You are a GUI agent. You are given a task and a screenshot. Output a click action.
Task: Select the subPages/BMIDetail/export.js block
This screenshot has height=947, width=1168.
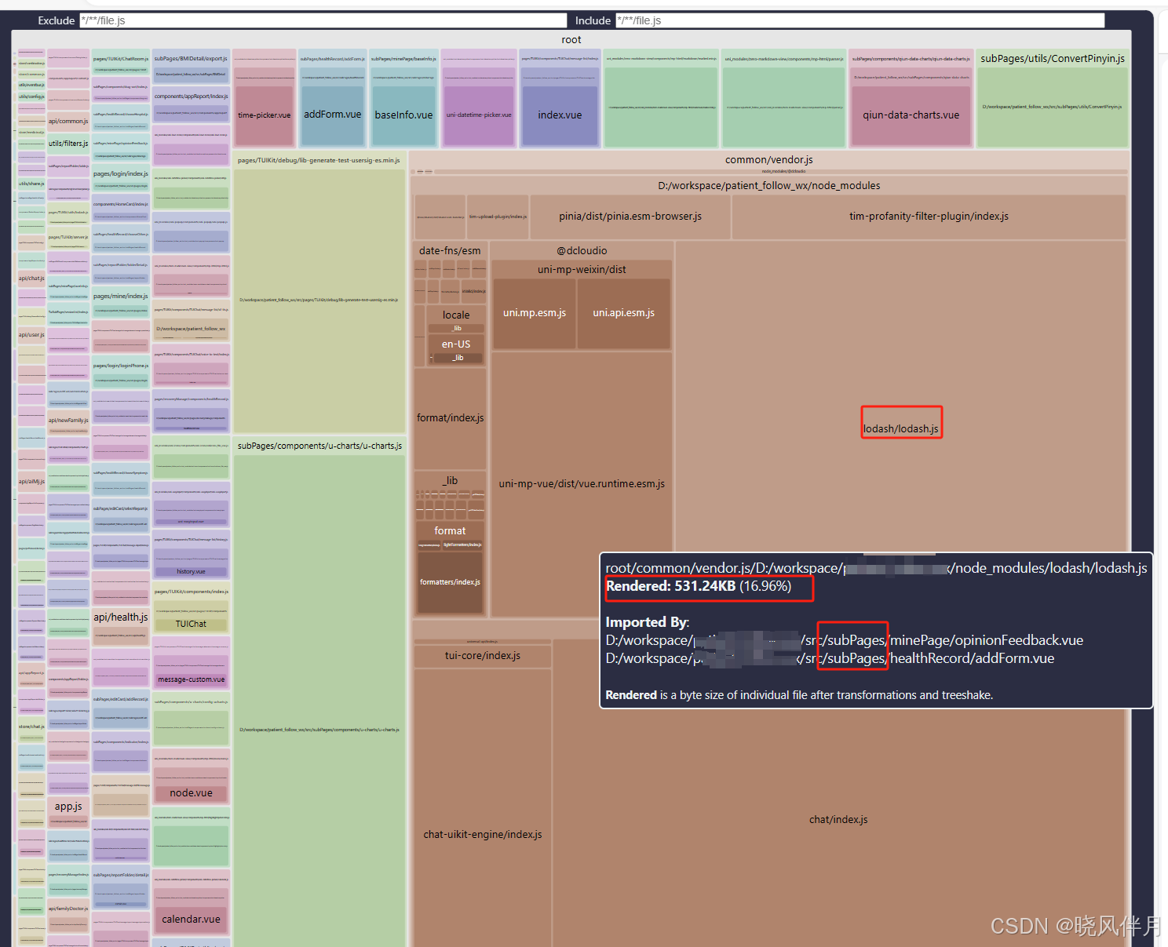191,59
